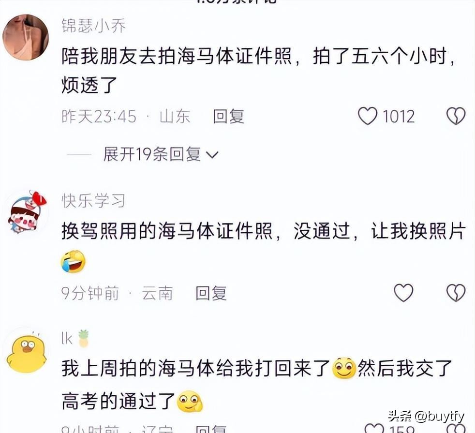The width and height of the screenshot is (475, 433).
Task: Dislike 快乐学习's comment with broken heart
Action: [456, 293]
